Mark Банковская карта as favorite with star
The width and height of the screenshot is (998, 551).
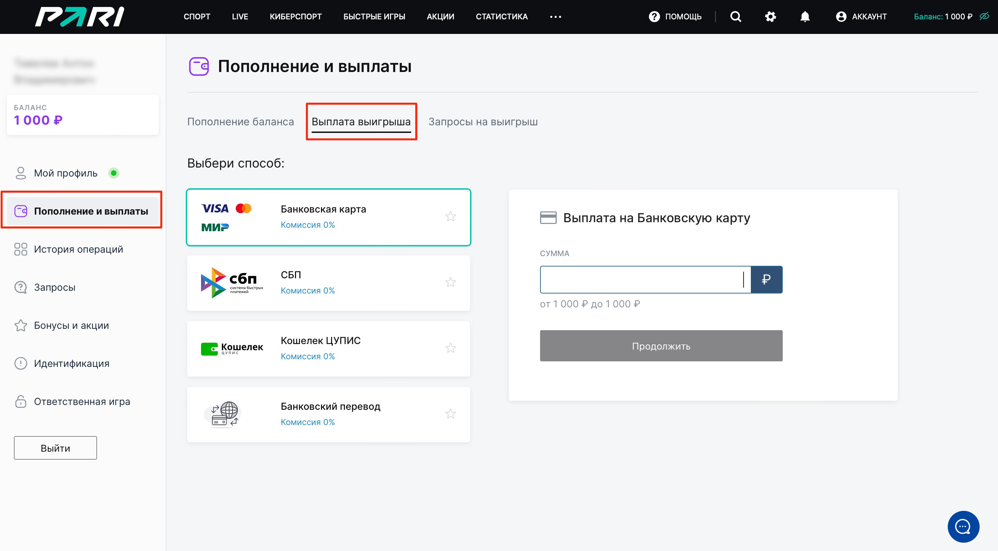pyautogui.click(x=450, y=217)
